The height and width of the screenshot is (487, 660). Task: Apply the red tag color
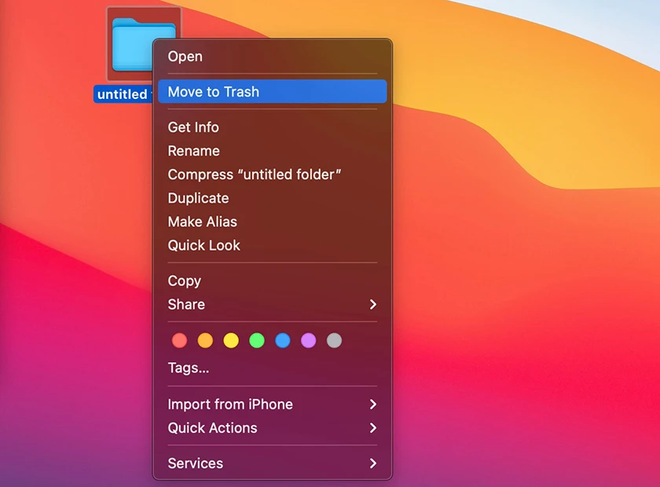(180, 340)
